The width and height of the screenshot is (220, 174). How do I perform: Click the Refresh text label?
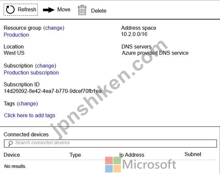click(27, 10)
